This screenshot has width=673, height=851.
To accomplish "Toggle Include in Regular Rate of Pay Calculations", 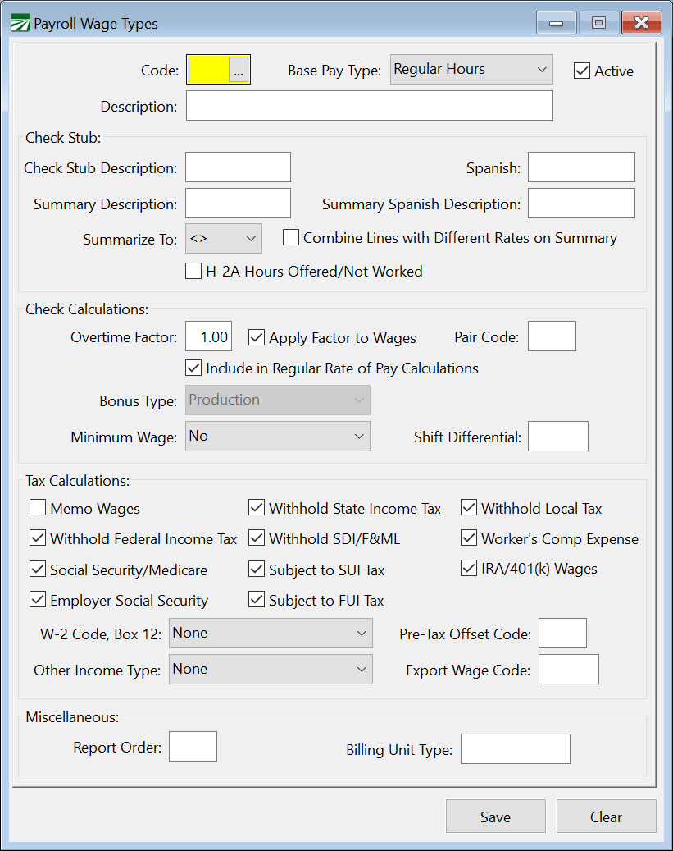I will point(193,368).
